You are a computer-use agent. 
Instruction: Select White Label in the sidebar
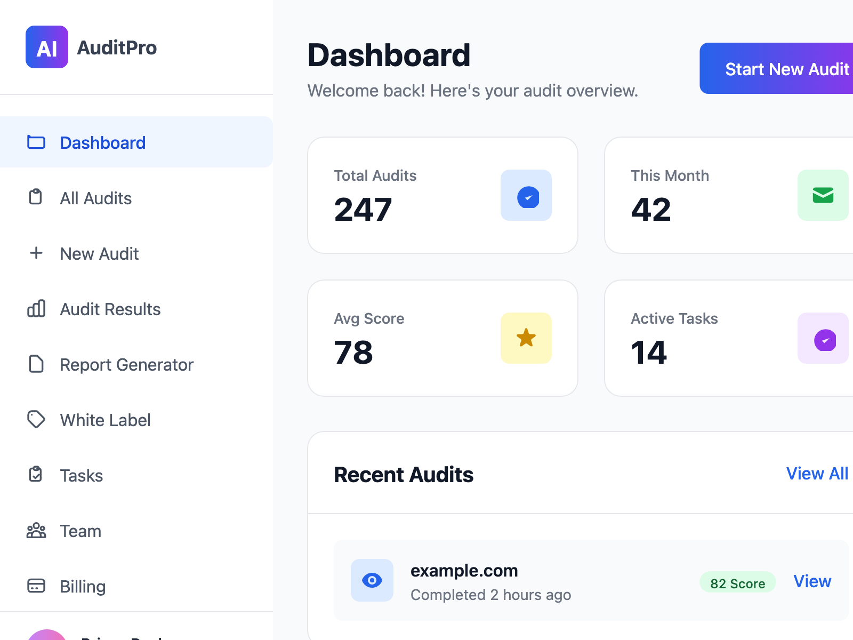[136, 419]
